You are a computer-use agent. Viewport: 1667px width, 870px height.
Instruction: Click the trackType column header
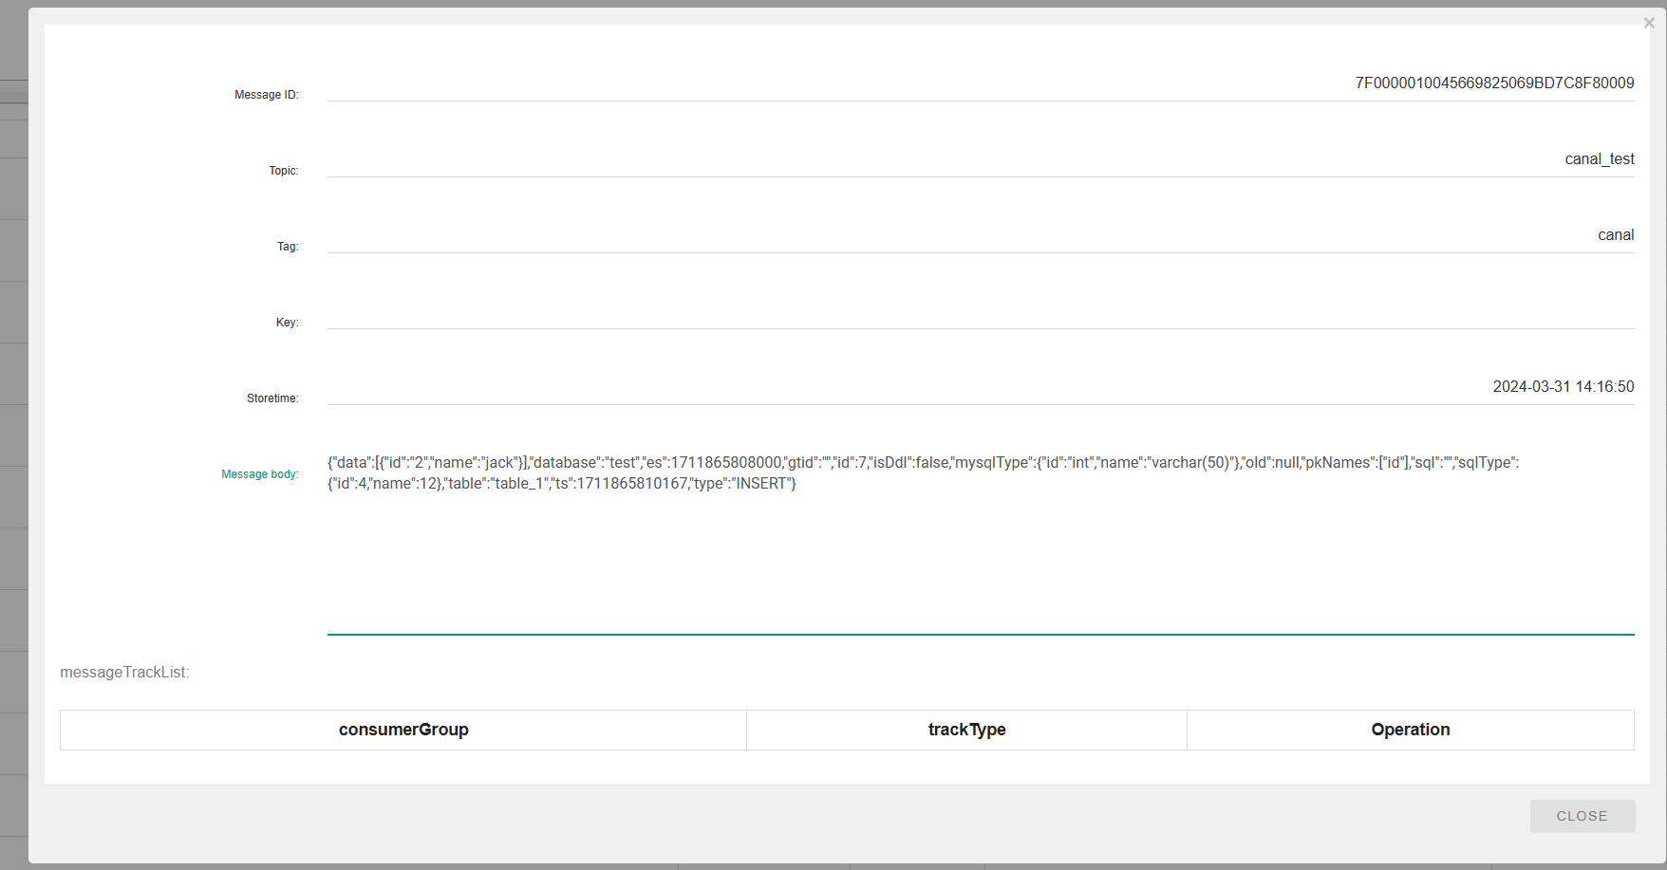click(x=966, y=730)
